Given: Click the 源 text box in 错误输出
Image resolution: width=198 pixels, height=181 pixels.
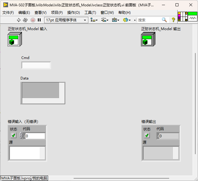Looking at the screenshot, I should tap(161, 153).
